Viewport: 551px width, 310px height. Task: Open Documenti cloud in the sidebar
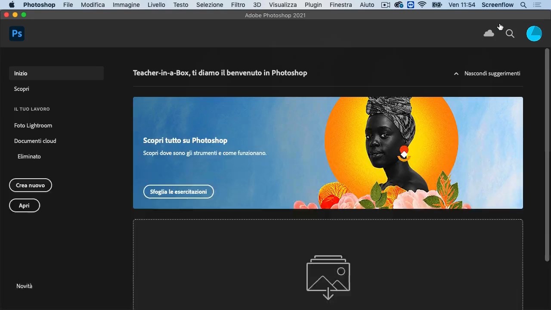(35, 141)
